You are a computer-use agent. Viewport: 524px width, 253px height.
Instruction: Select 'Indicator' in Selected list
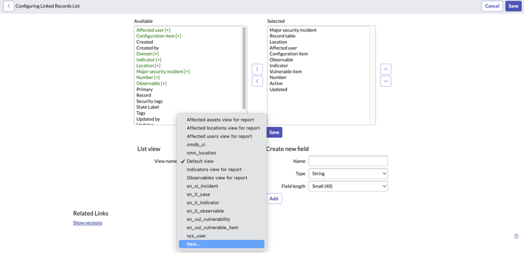279,65
